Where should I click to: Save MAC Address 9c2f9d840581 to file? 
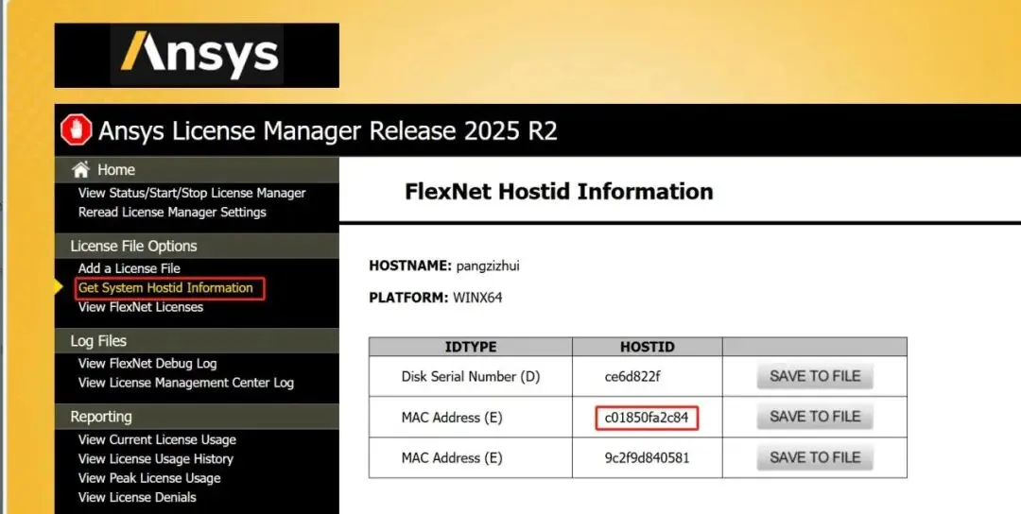point(815,457)
